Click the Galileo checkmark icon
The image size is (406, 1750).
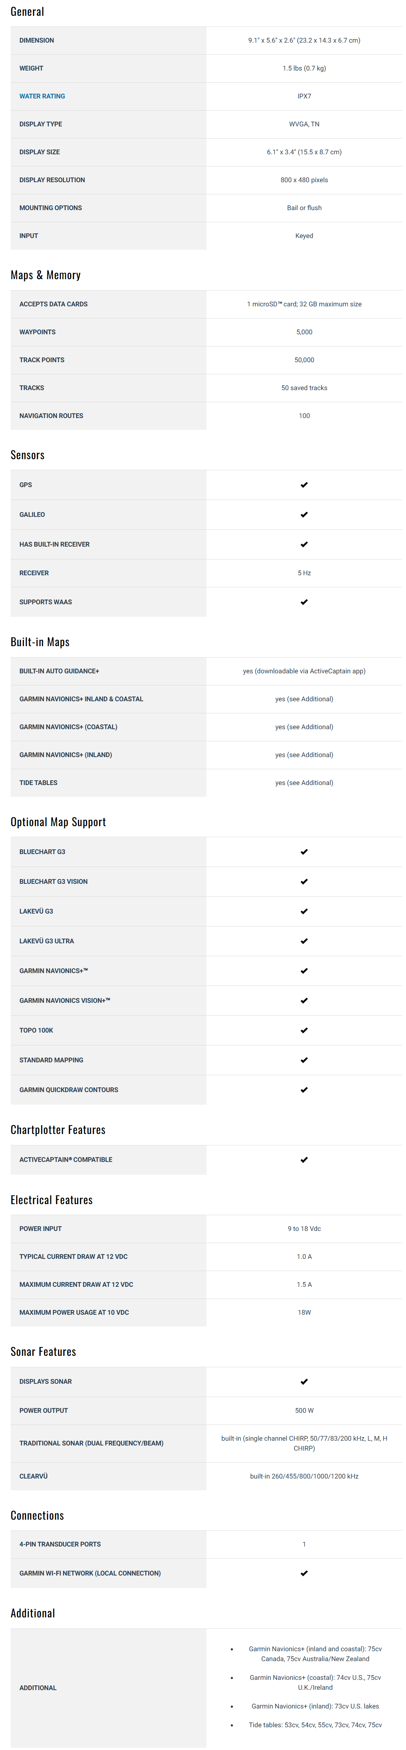pyautogui.click(x=304, y=515)
